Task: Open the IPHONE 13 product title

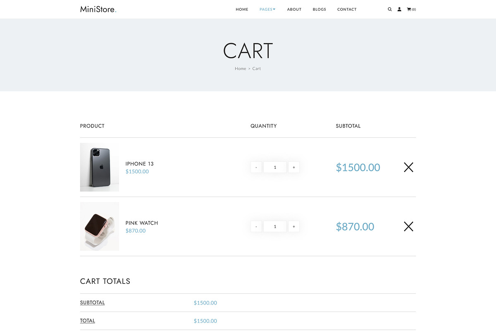Action: coord(140,164)
